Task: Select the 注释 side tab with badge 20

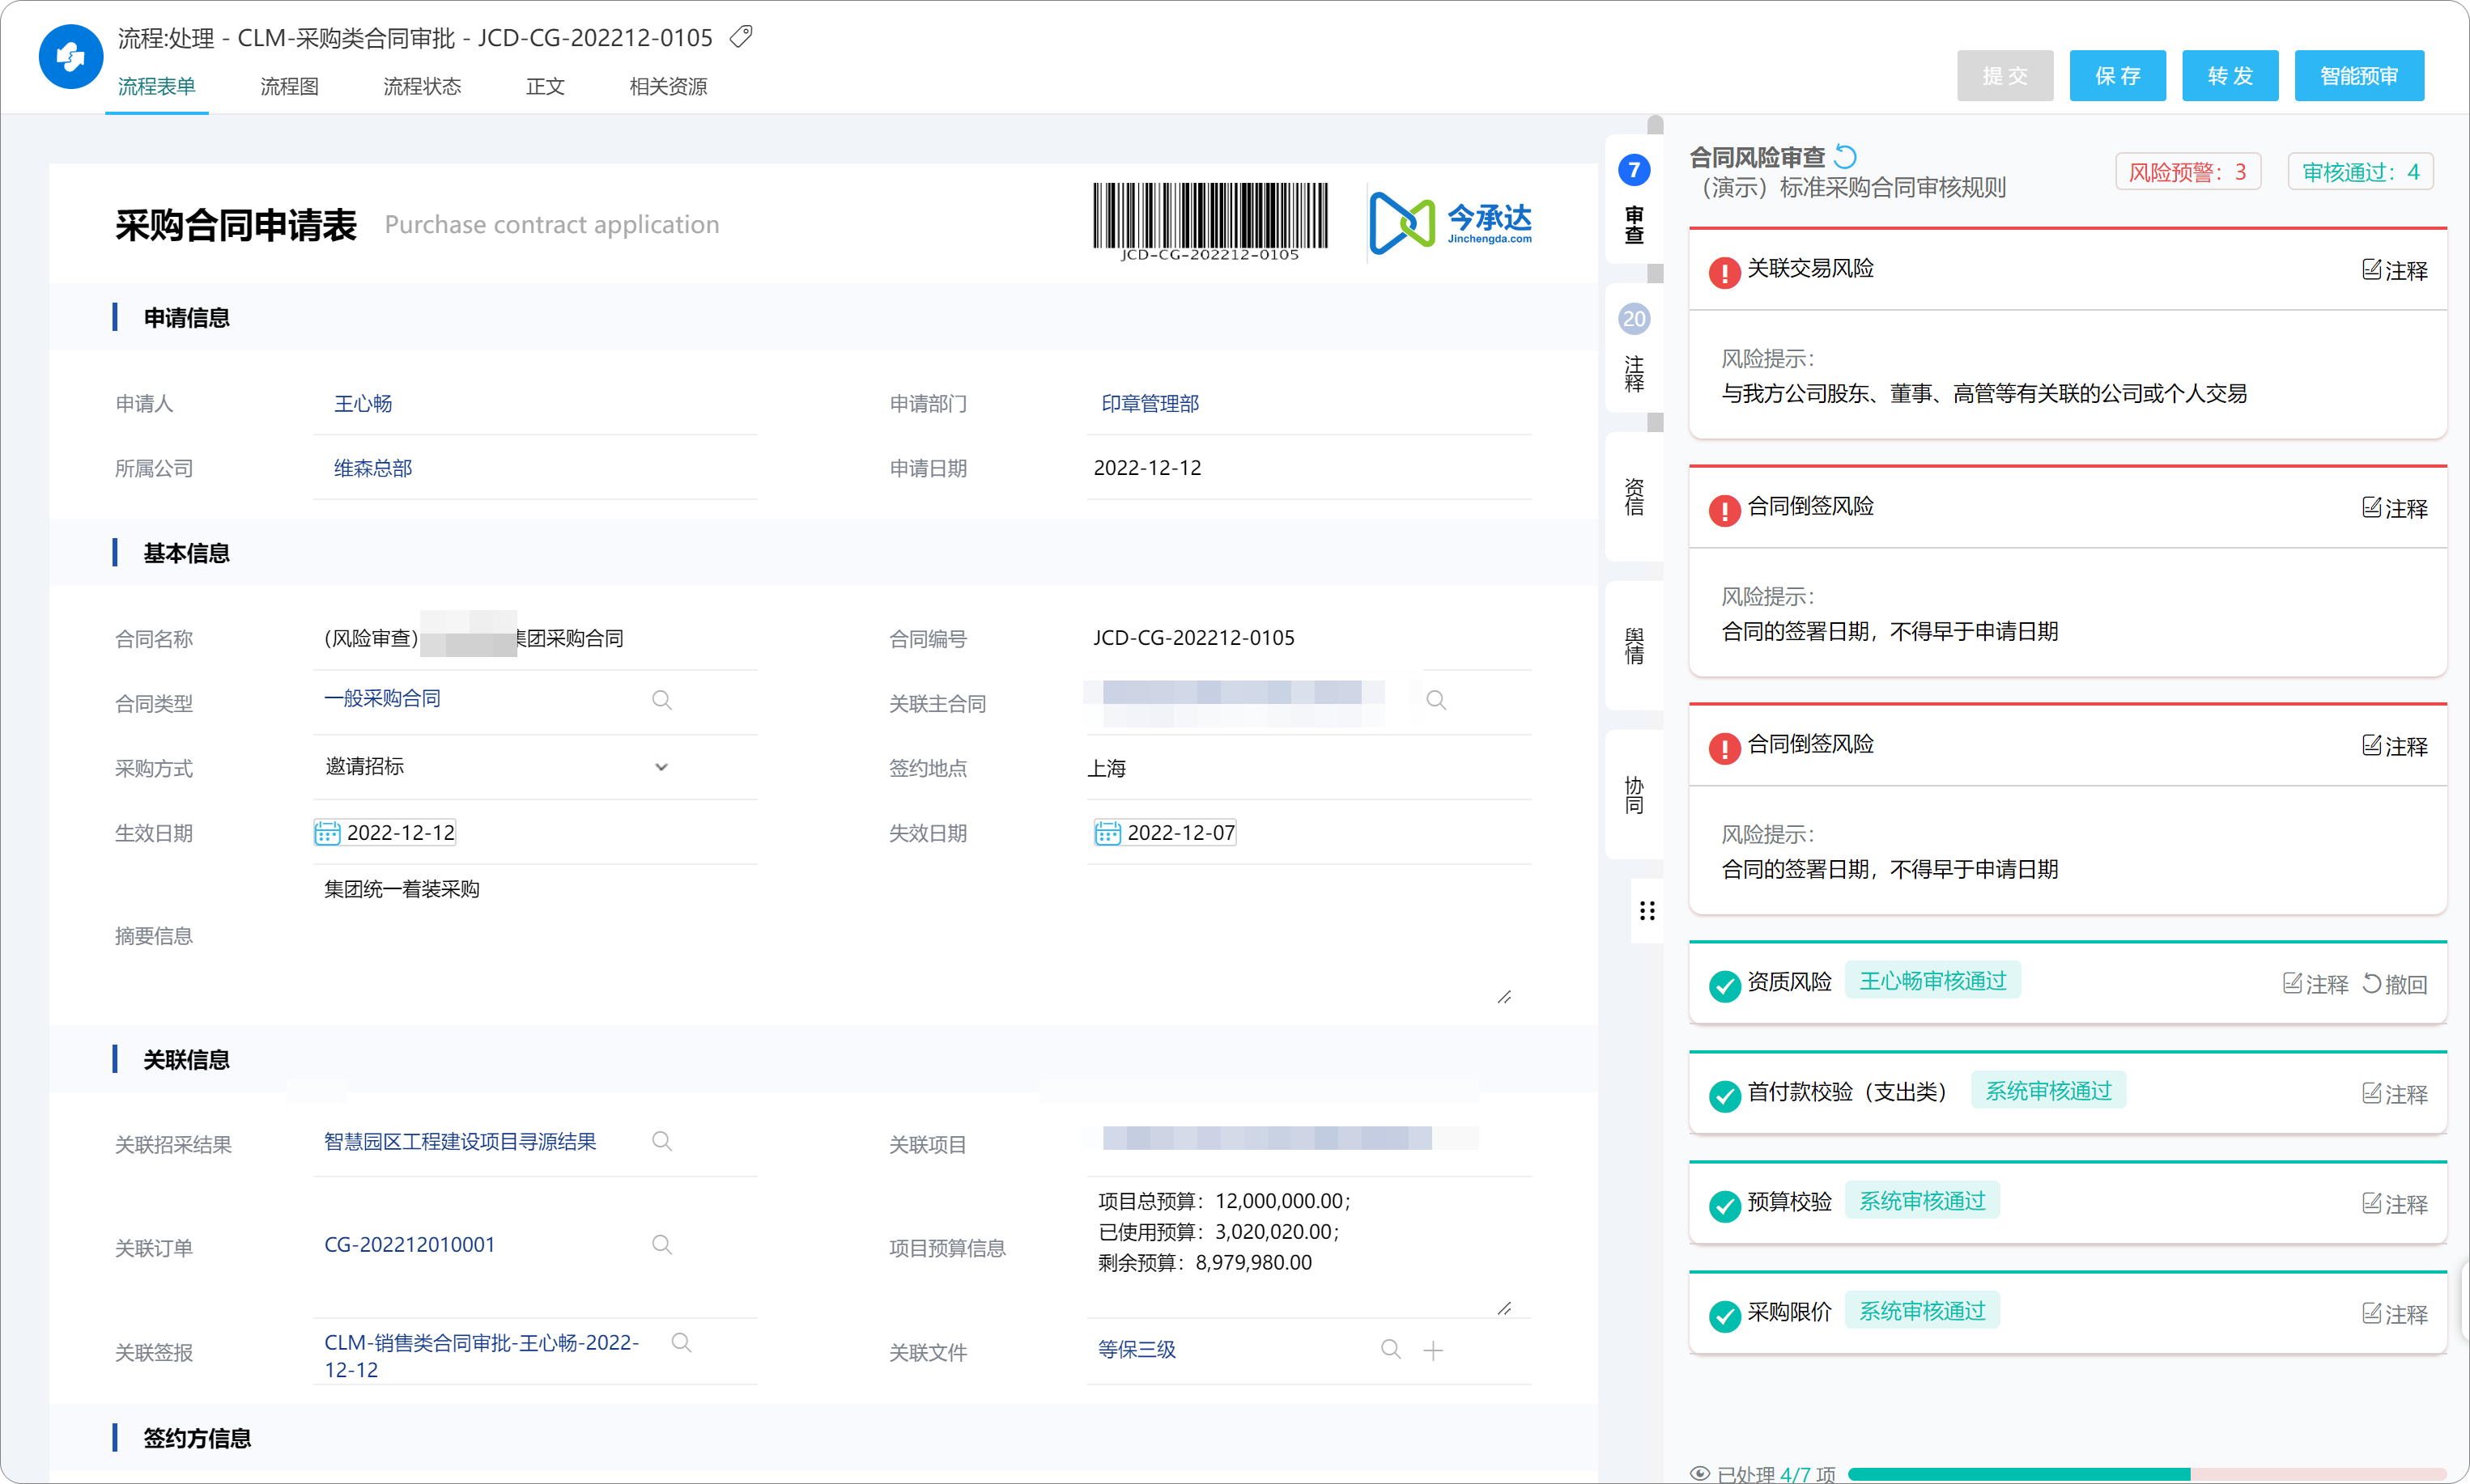Action: point(1634,348)
